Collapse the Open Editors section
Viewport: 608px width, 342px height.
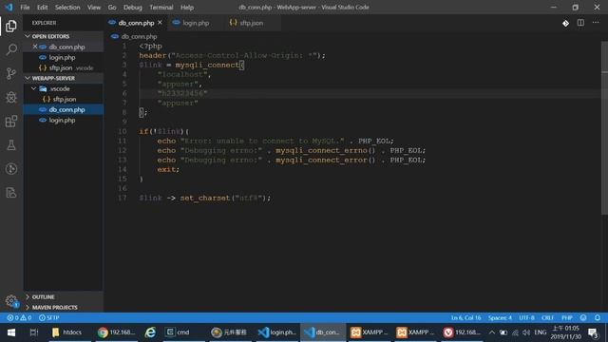coord(28,36)
